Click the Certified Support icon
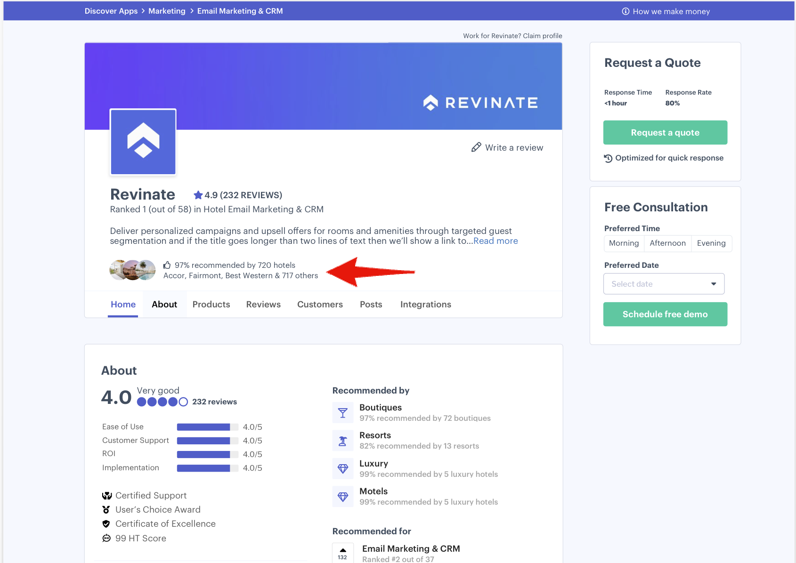Image resolution: width=796 pixels, height=563 pixels. coord(107,496)
